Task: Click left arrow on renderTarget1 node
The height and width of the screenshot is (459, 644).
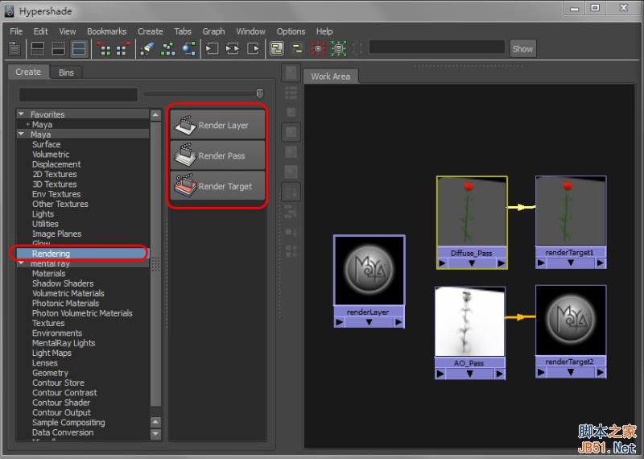Action: tap(541, 263)
